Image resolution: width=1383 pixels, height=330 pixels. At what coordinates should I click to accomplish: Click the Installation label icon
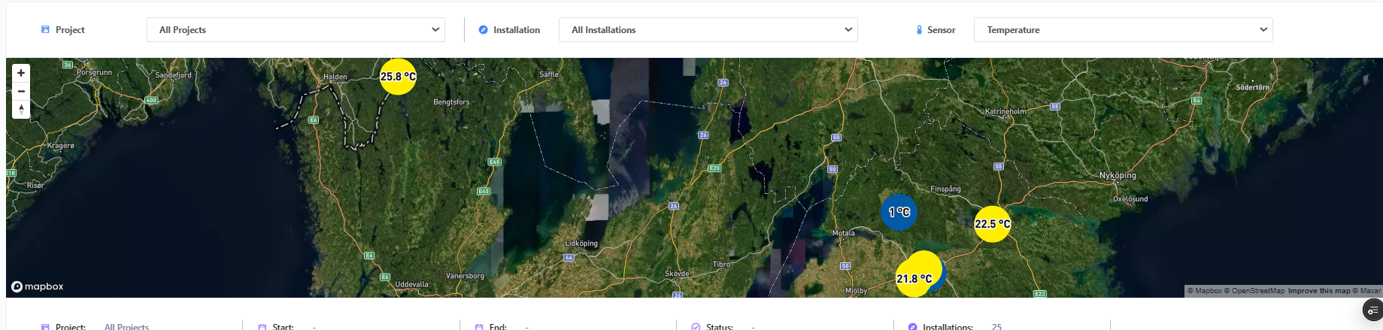pos(483,29)
